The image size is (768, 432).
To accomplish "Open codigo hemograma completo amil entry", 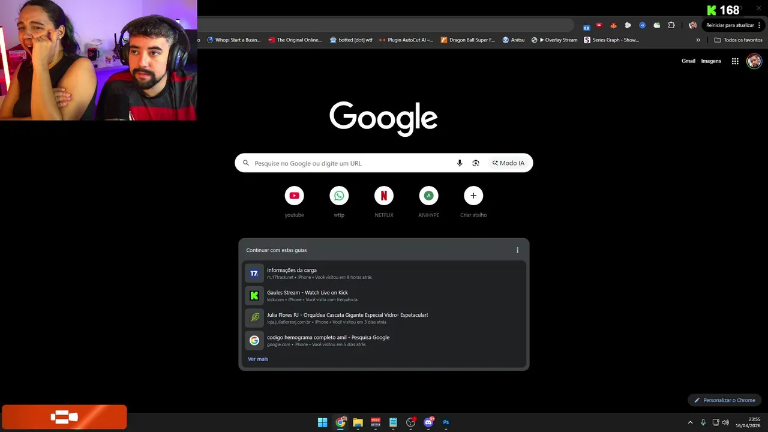I will (x=384, y=340).
